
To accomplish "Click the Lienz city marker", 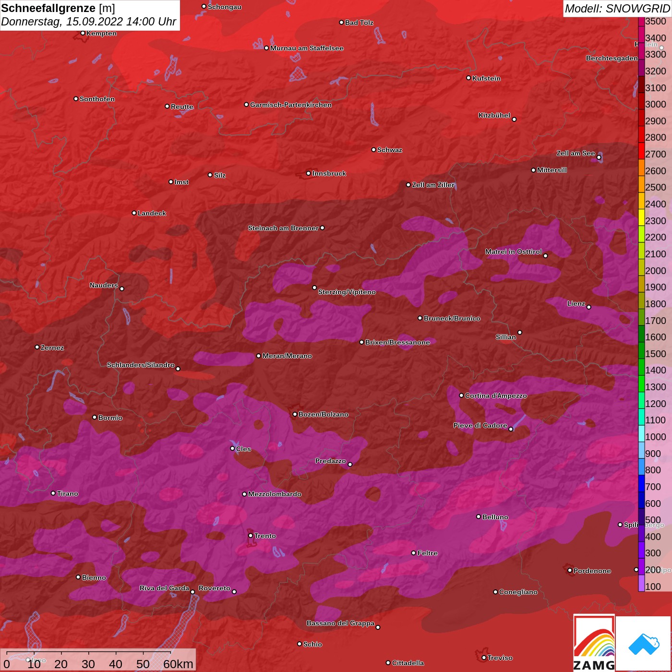I will tap(589, 307).
